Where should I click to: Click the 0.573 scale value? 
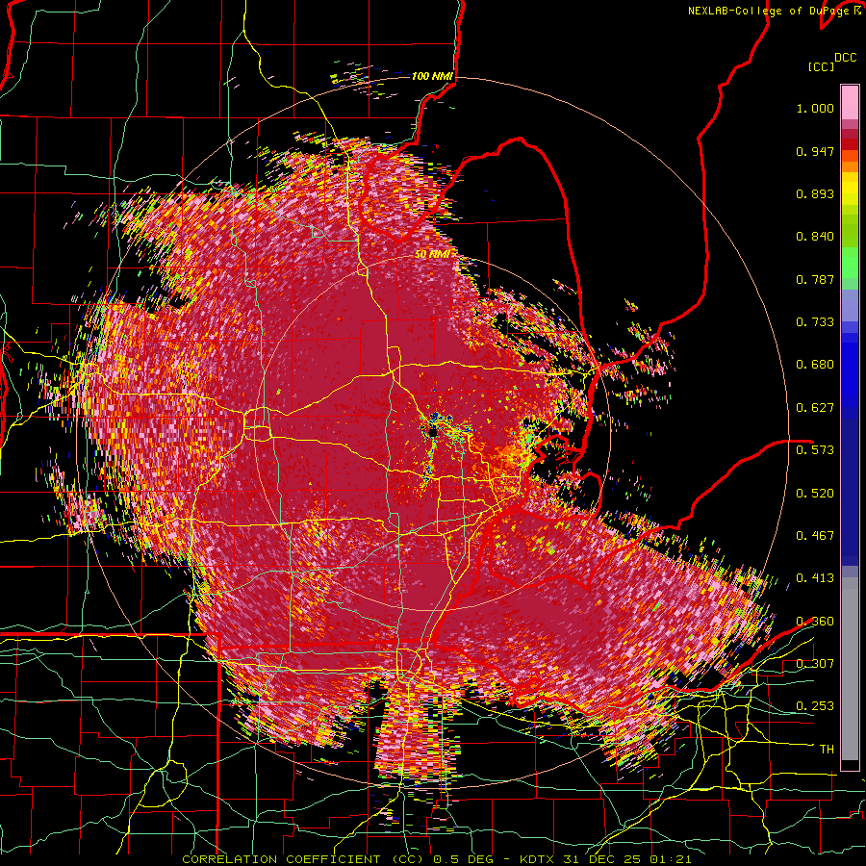tap(815, 449)
